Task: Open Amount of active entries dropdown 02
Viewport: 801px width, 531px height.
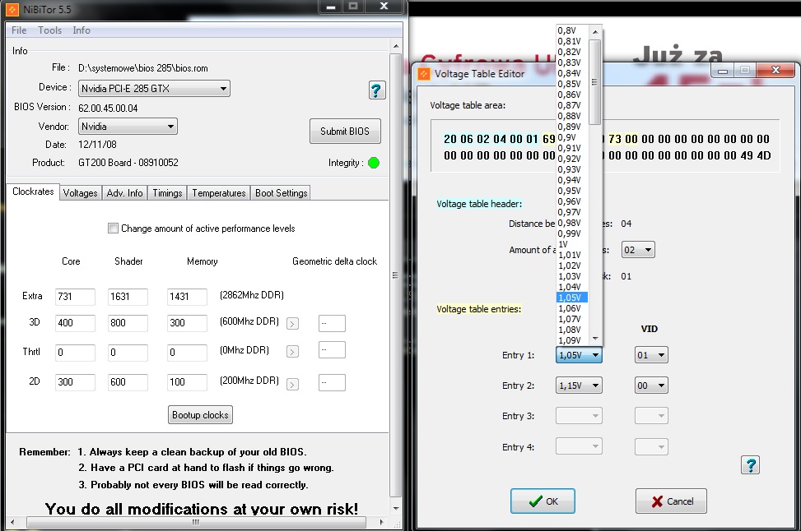Action: pyautogui.click(x=638, y=250)
